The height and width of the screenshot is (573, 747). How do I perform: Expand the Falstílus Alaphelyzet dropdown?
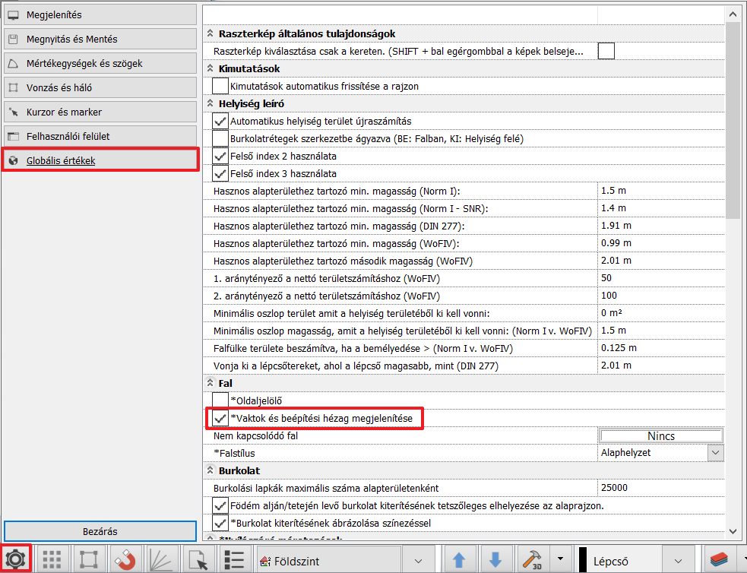tap(715, 453)
